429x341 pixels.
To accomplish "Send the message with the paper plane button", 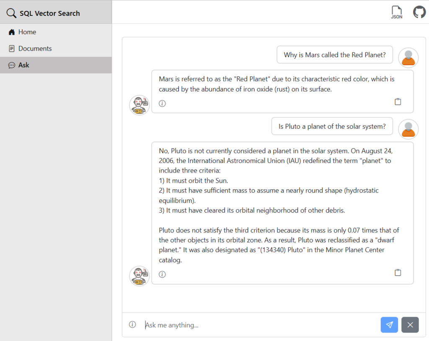I will pos(389,325).
